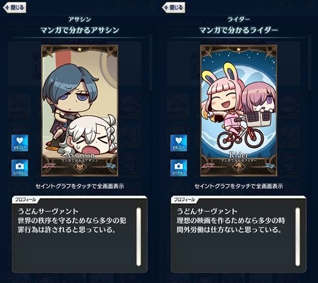Click the Assassin class icon on card
The width and height of the screenshot is (318, 283).
(x=80, y=167)
